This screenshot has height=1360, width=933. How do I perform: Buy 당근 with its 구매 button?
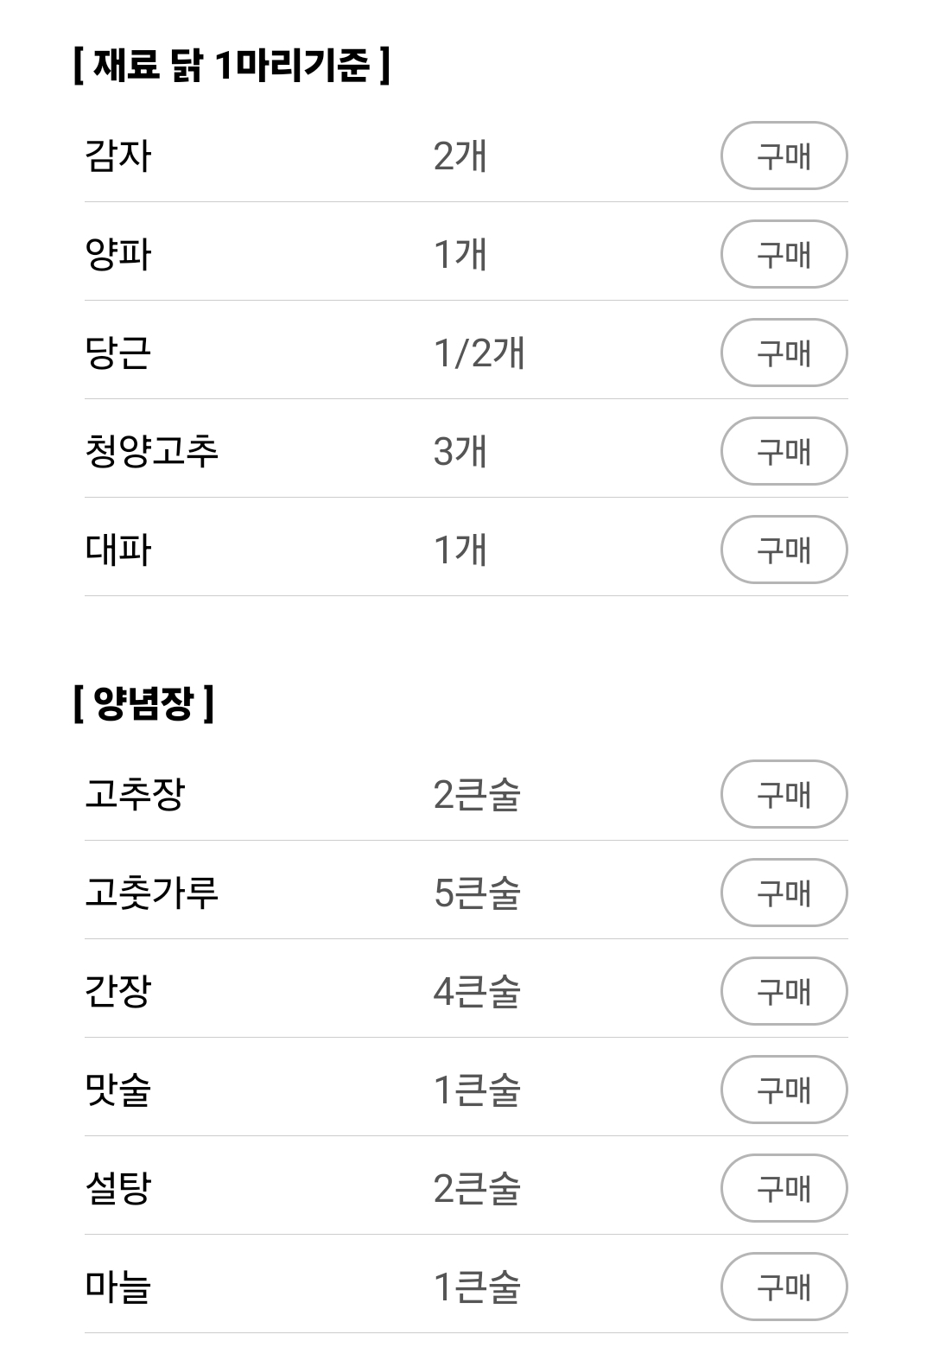coord(784,353)
